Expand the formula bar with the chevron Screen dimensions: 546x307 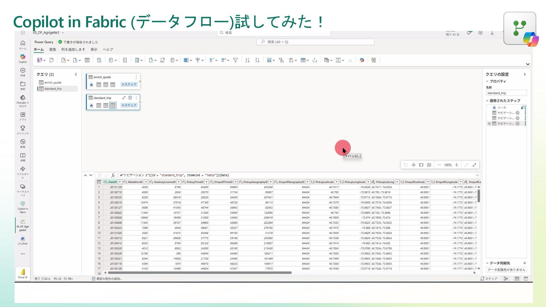477,175
